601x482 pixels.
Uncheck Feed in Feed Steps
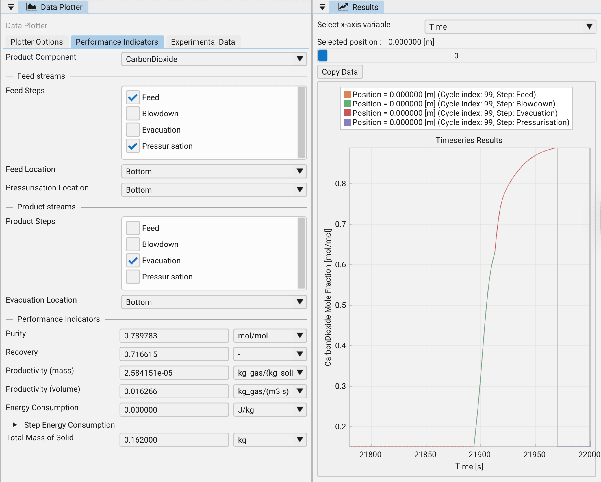(133, 97)
